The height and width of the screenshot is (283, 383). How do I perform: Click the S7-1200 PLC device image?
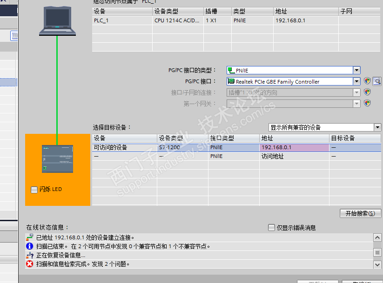click(x=57, y=159)
